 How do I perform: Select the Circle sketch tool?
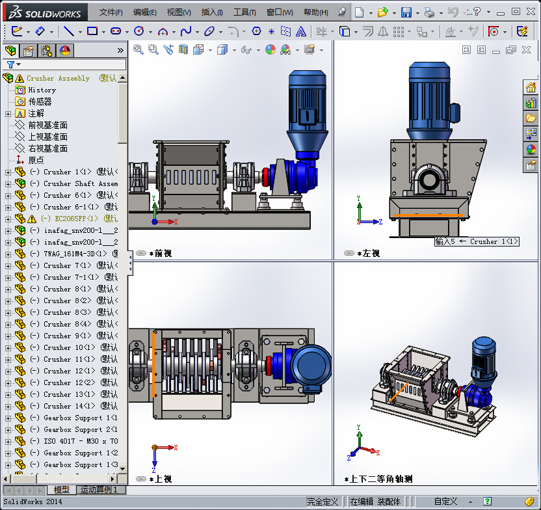coord(139,31)
